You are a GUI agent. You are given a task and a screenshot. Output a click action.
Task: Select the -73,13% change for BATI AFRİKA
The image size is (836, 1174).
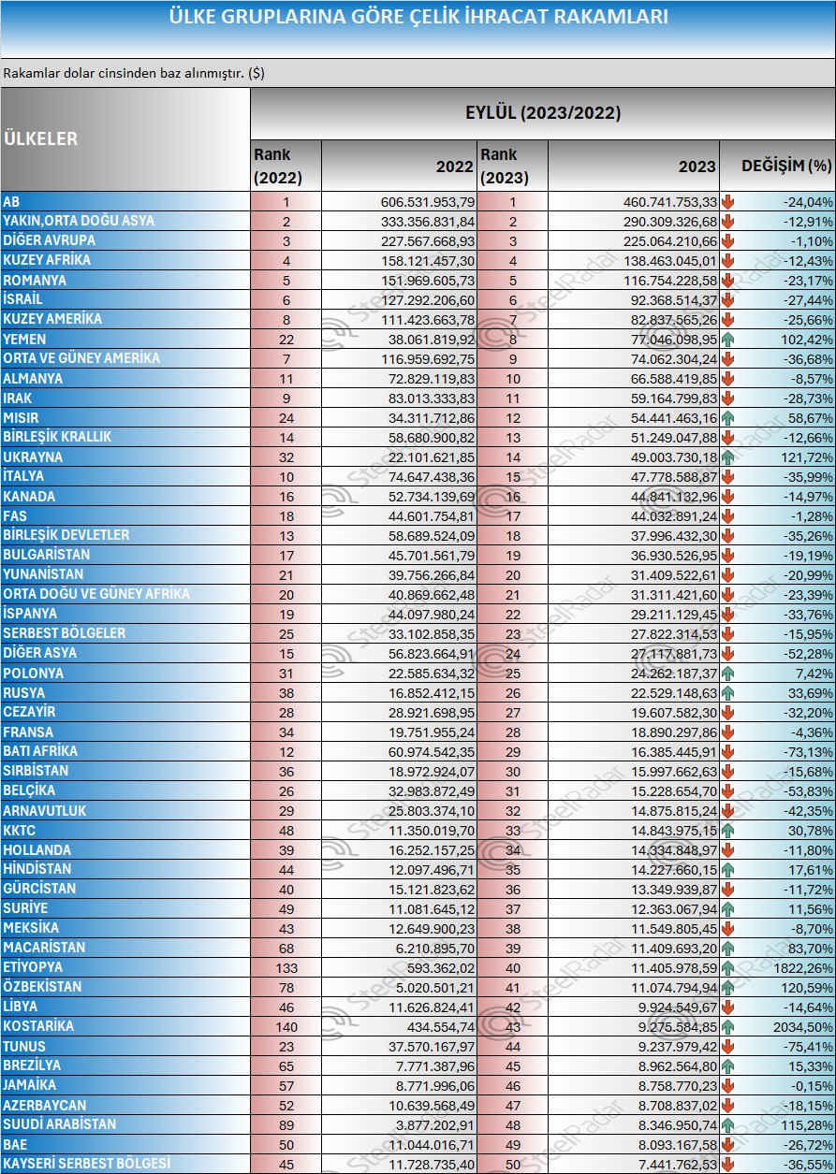tap(808, 751)
